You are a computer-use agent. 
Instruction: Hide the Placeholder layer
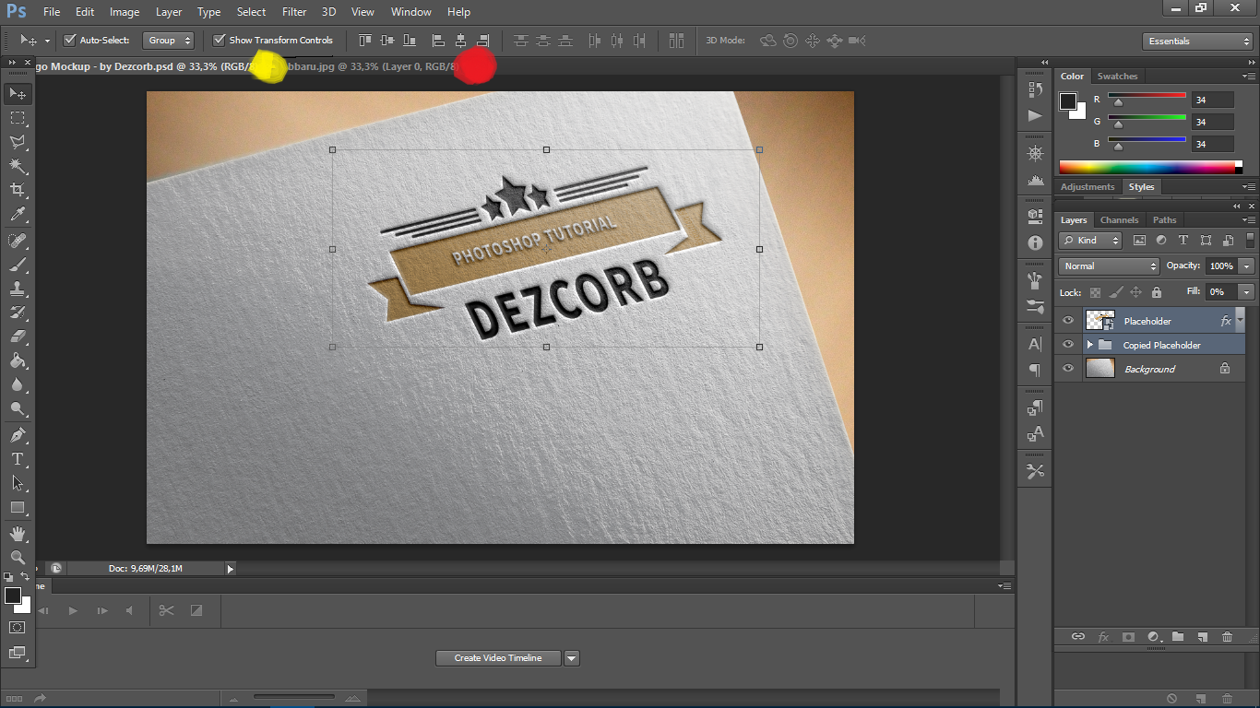[x=1068, y=321]
